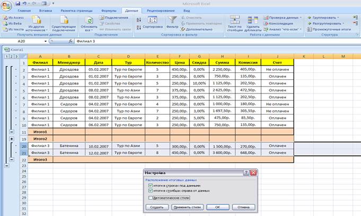361x216 pixels.
Task: Select cell '2 625,00р.'
Action: [x=222, y=90]
